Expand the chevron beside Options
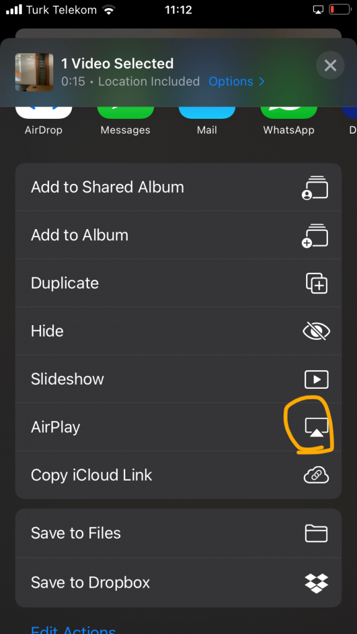This screenshot has width=357, height=634. pos(262,81)
